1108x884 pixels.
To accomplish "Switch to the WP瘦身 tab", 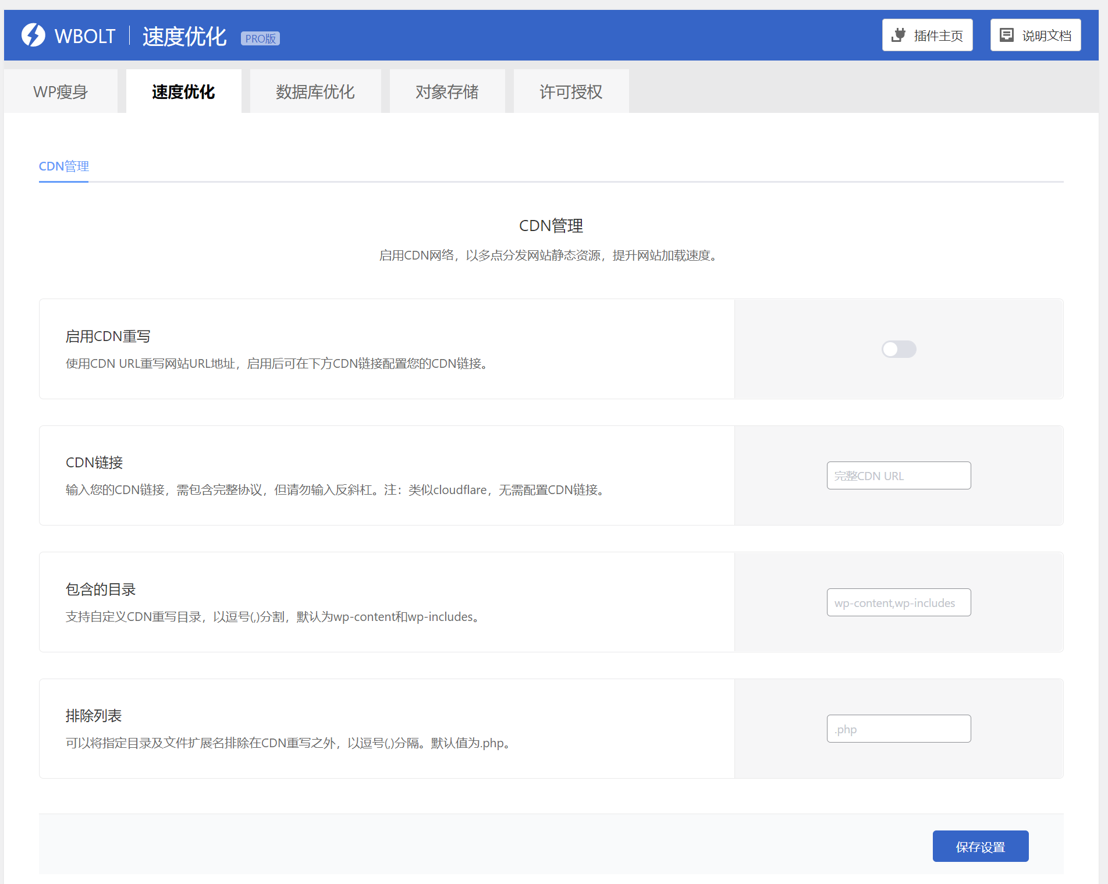I will (x=61, y=92).
